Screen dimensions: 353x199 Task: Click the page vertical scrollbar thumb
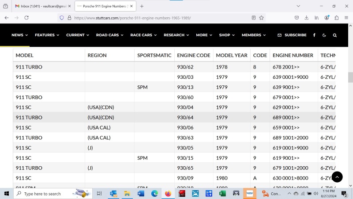click(x=350, y=77)
